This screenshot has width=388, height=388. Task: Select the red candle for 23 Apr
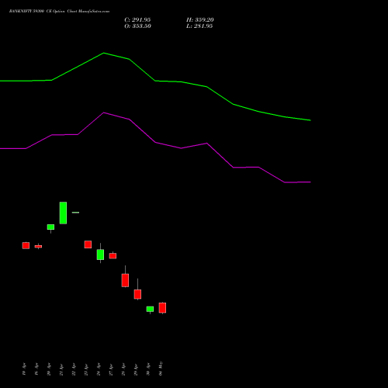pyautogui.click(x=88, y=244)
